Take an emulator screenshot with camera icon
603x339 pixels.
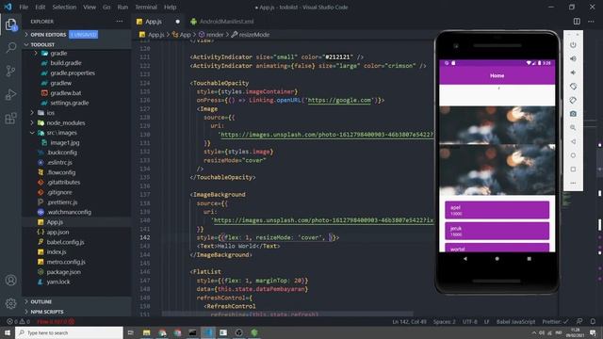click(573, 114)
